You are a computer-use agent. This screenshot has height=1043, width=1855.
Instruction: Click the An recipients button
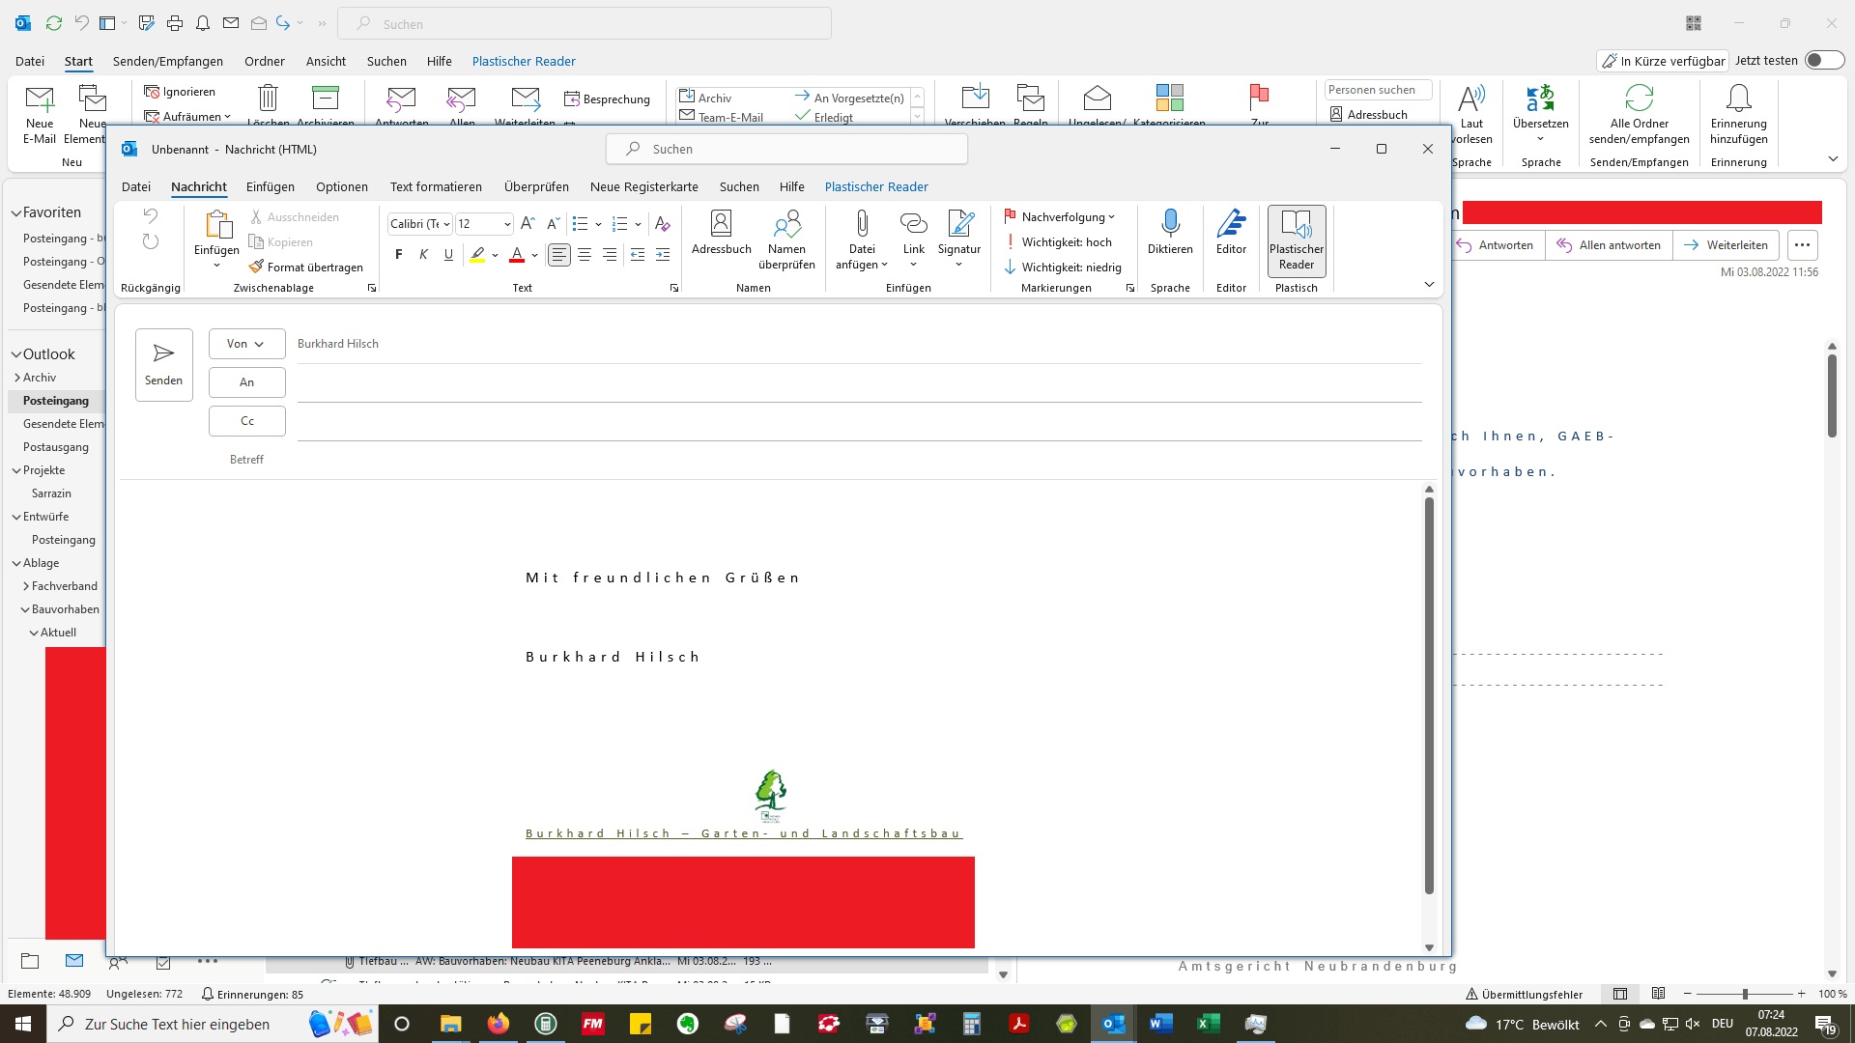pyautogui.click(x=246, y=382)
